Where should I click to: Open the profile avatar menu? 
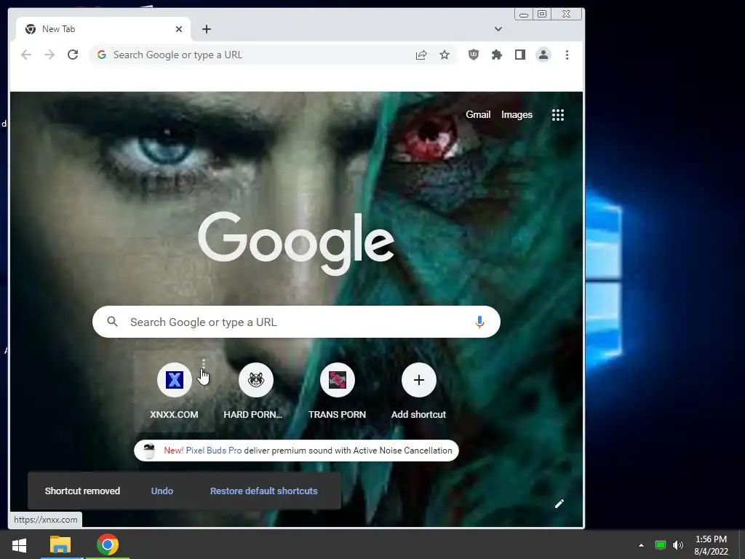(543, 55)
